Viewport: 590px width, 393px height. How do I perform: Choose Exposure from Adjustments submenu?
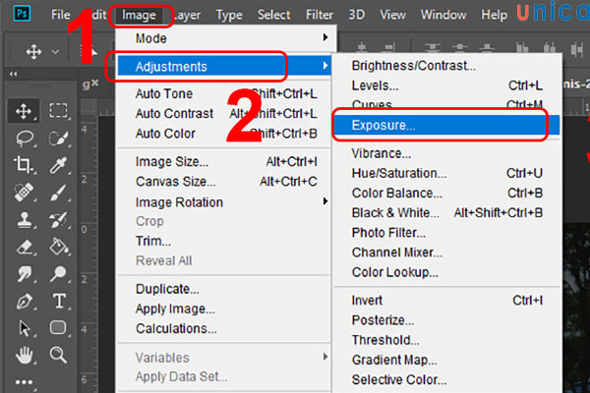pos(383,126)
